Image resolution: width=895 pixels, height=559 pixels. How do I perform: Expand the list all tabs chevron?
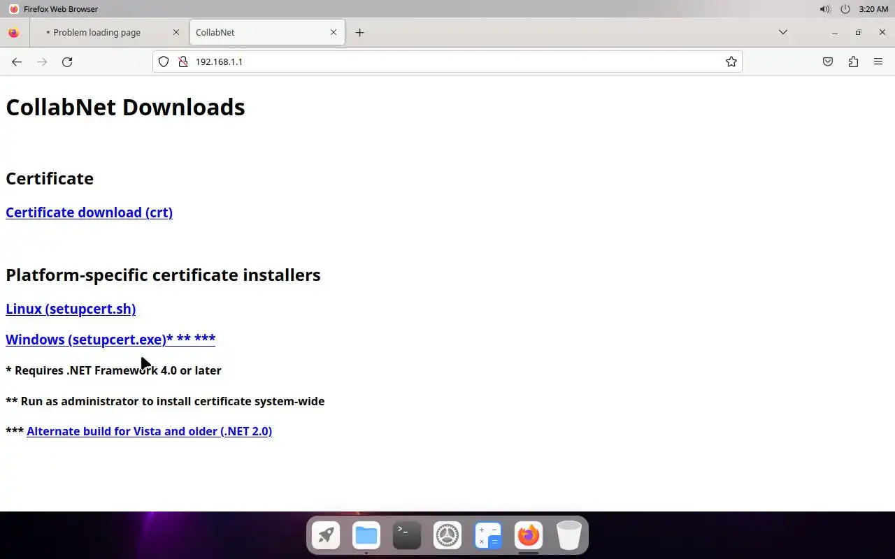[x=783, y=32]
